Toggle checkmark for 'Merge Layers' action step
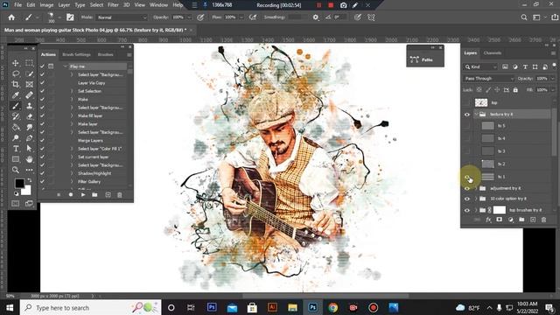The image size is (560, 315). click(43, 140)
